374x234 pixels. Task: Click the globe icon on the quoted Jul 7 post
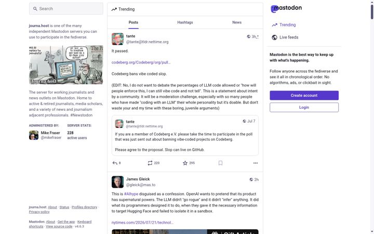[244, 121]
